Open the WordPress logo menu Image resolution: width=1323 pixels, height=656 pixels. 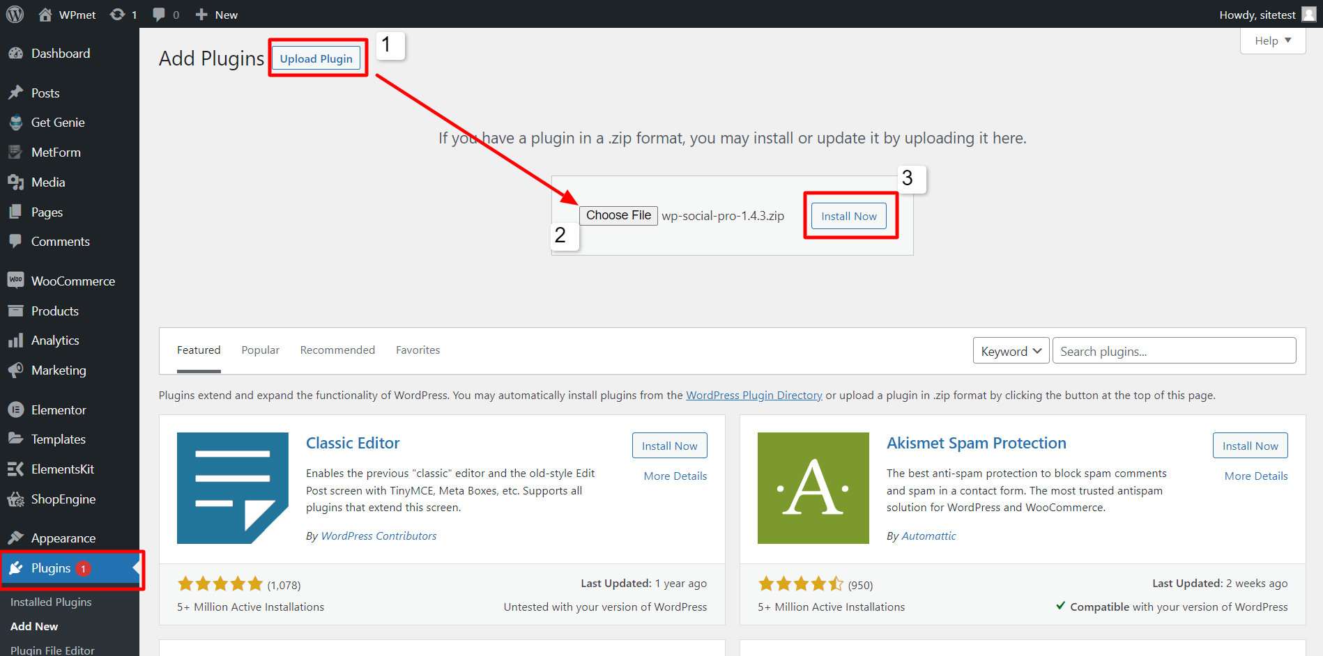click(x=15, y=14)
